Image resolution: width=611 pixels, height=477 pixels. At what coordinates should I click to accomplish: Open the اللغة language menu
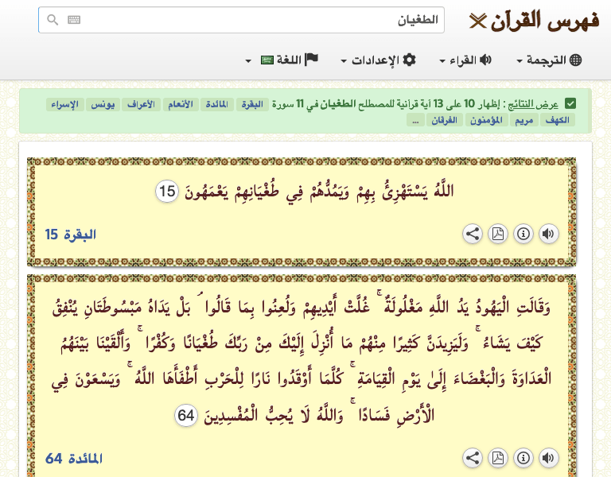(x=282, y=60)
